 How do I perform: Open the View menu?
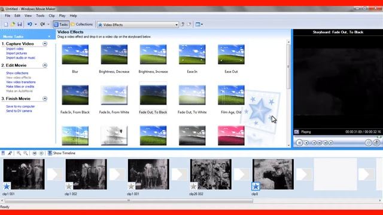click(x=28, y=16)
